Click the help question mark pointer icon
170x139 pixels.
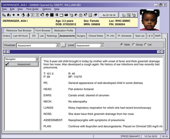pos(85,15)
